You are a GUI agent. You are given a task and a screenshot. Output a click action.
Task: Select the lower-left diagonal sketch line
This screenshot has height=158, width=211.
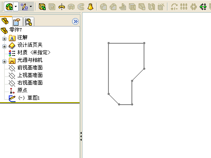pyautogui.click(x=114, y=99)
